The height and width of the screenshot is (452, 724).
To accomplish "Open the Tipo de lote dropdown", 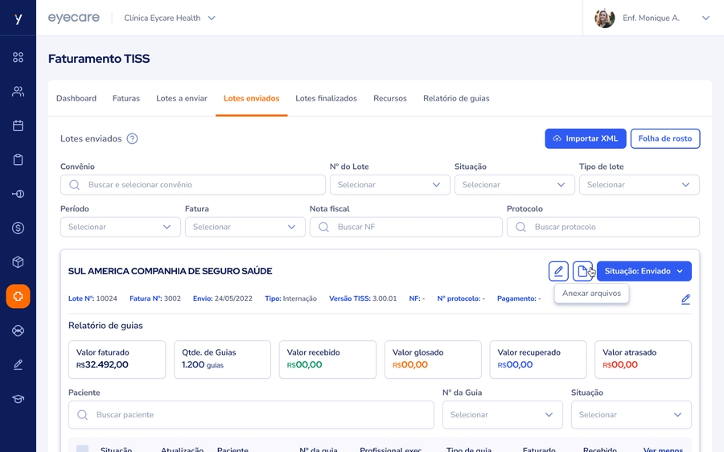I will [639, 185].
